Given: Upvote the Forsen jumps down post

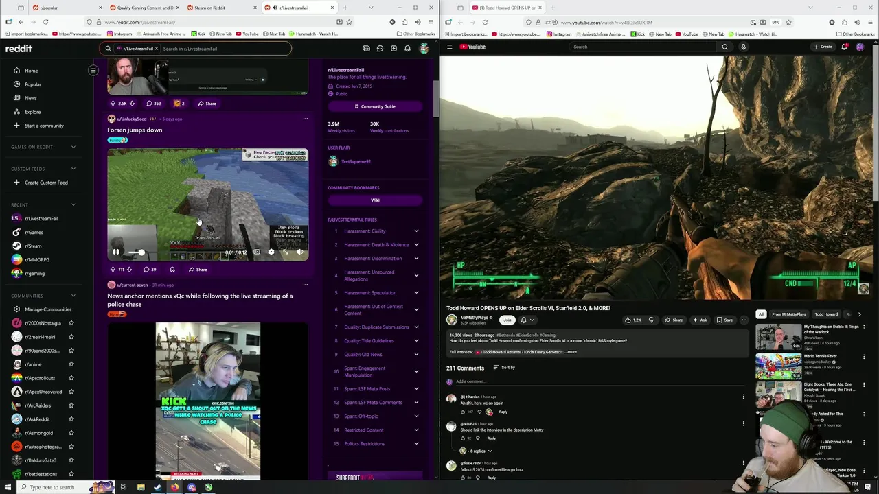Looking at the screenshot, I should (113, 270).
